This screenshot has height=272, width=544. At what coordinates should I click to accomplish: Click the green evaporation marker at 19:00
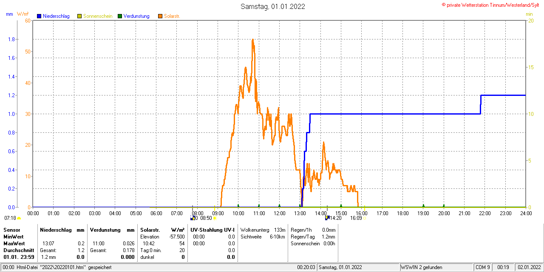(x=423, y=205)
